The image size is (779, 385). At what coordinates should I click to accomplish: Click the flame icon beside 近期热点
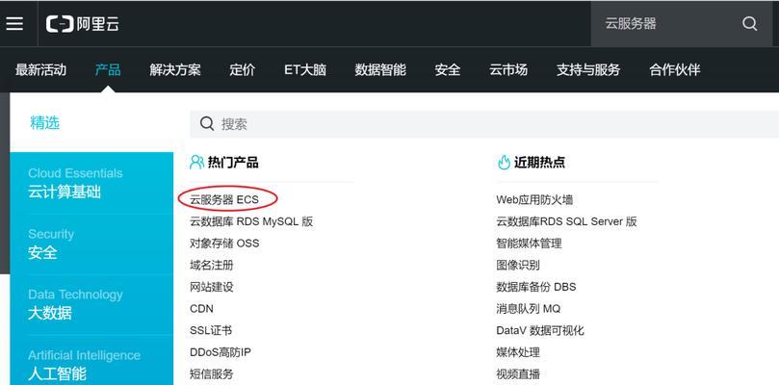click(504, 163)
